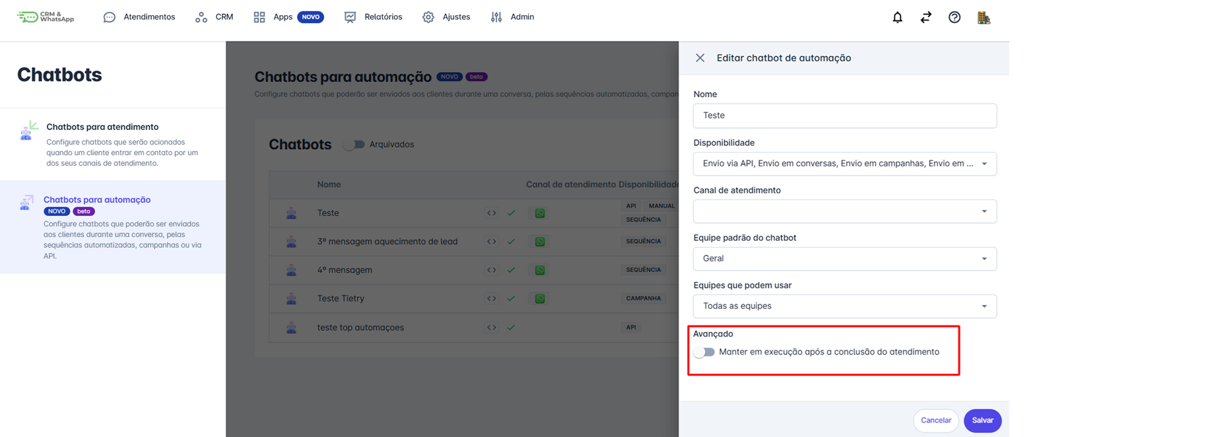
Task: Click the robot icon beside Teste Tietry
Action: pyautogui.click(x=291, y=299)
